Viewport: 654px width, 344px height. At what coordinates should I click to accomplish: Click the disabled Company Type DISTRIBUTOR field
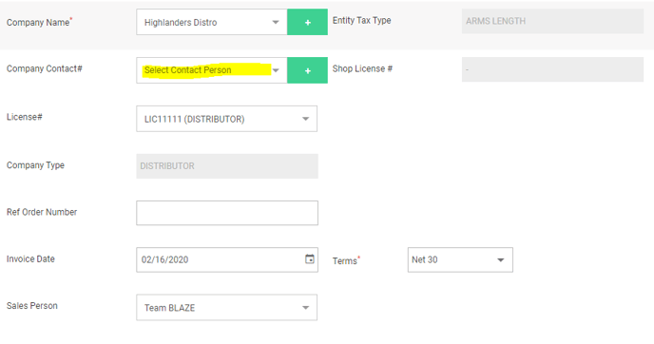pos(227,166)
